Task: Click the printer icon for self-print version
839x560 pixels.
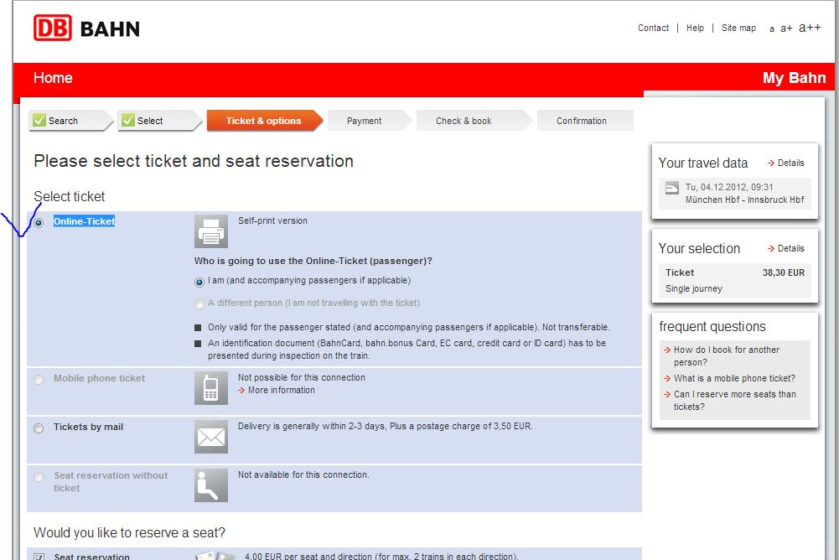Action: point(211,231)
